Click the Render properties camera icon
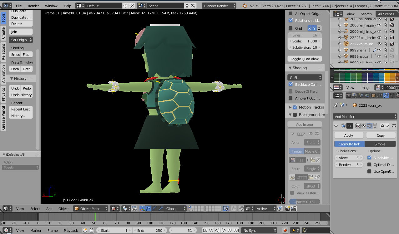Viewport: 399px width, 234px height. coord(348,95)
